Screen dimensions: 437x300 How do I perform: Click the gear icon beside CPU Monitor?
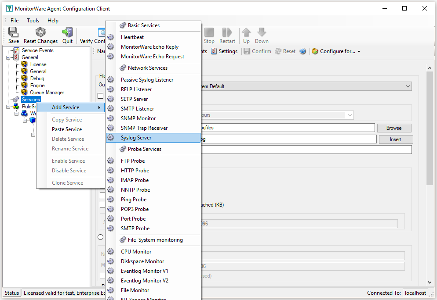pyautogui.click(x=111, y=252)
